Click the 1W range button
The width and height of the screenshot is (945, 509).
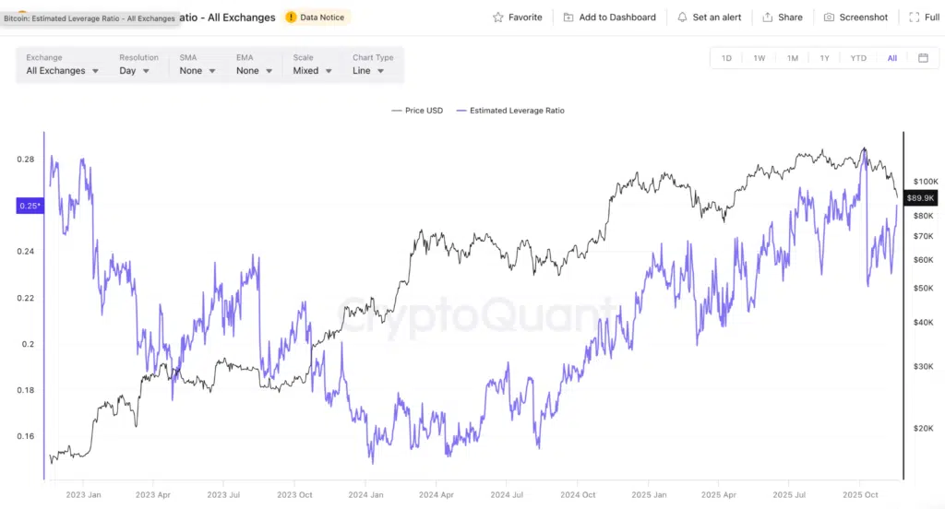point(760,58)
